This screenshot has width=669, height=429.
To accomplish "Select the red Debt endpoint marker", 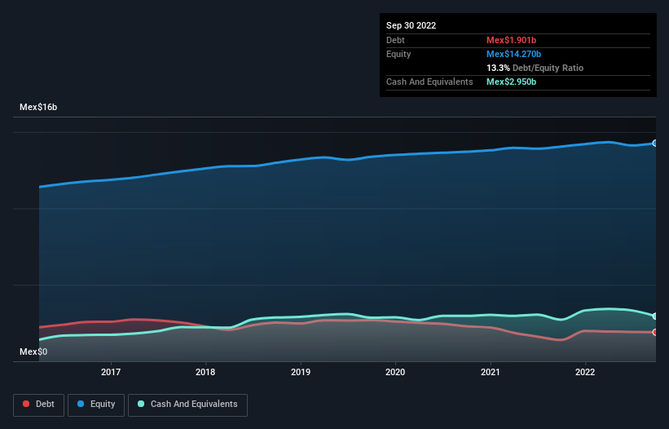I will [655, 332].
